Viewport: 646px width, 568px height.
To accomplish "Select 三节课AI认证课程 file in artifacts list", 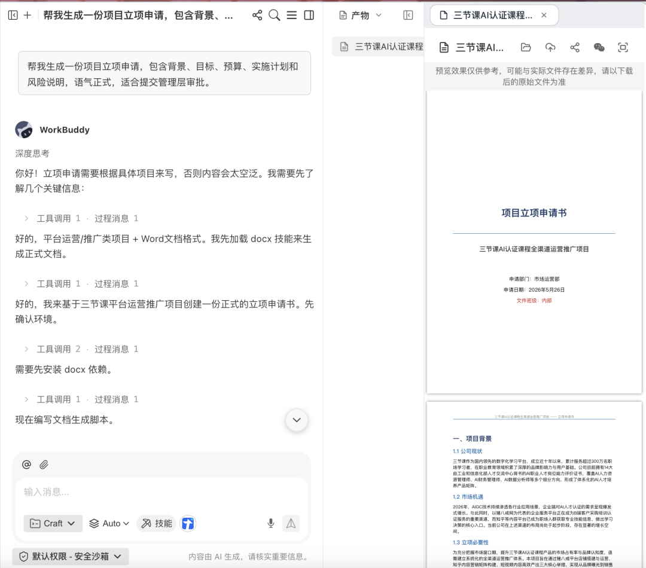I will pos(378,47).
